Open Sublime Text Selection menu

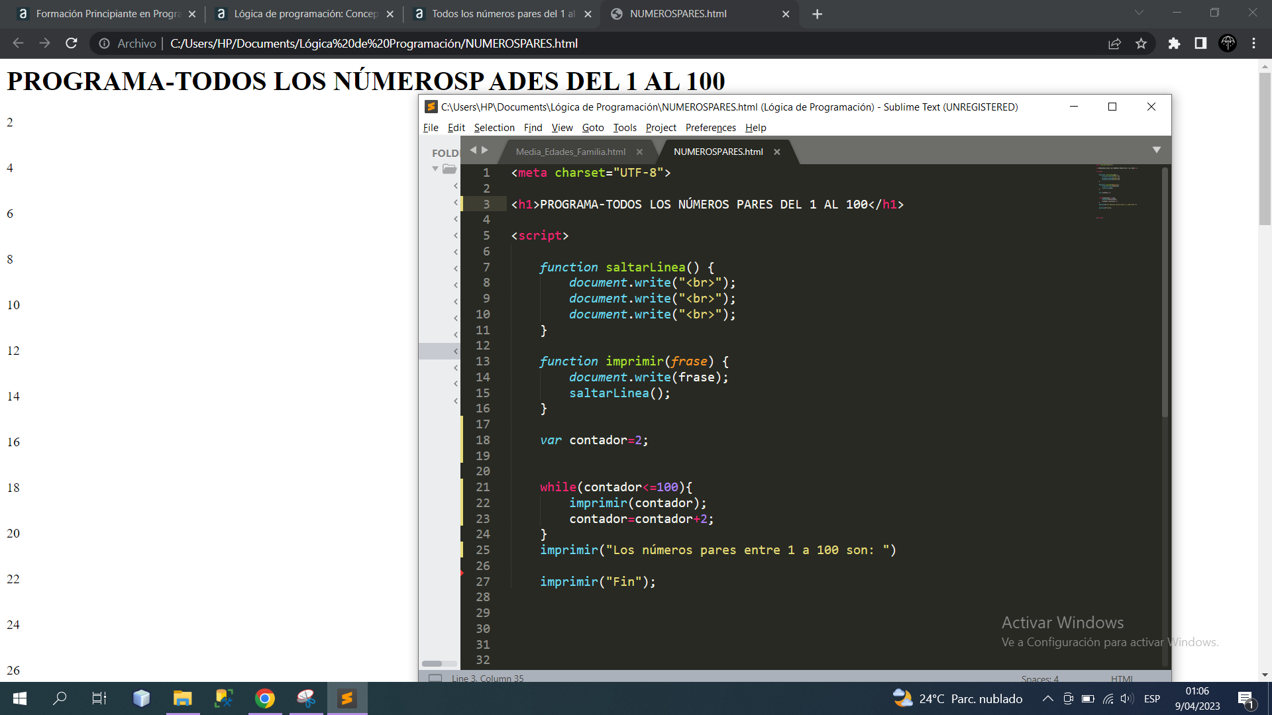494,128
